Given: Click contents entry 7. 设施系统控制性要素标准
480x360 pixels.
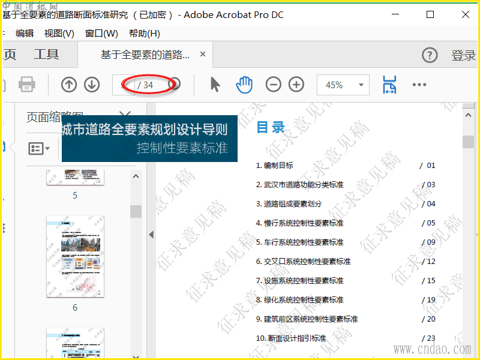Looking at the screenshot, I should coord(299,281).
